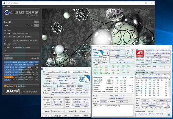Click the Intel Z170 chipset field
Viewport: 173px width, 119px height.
coord(117,98)
